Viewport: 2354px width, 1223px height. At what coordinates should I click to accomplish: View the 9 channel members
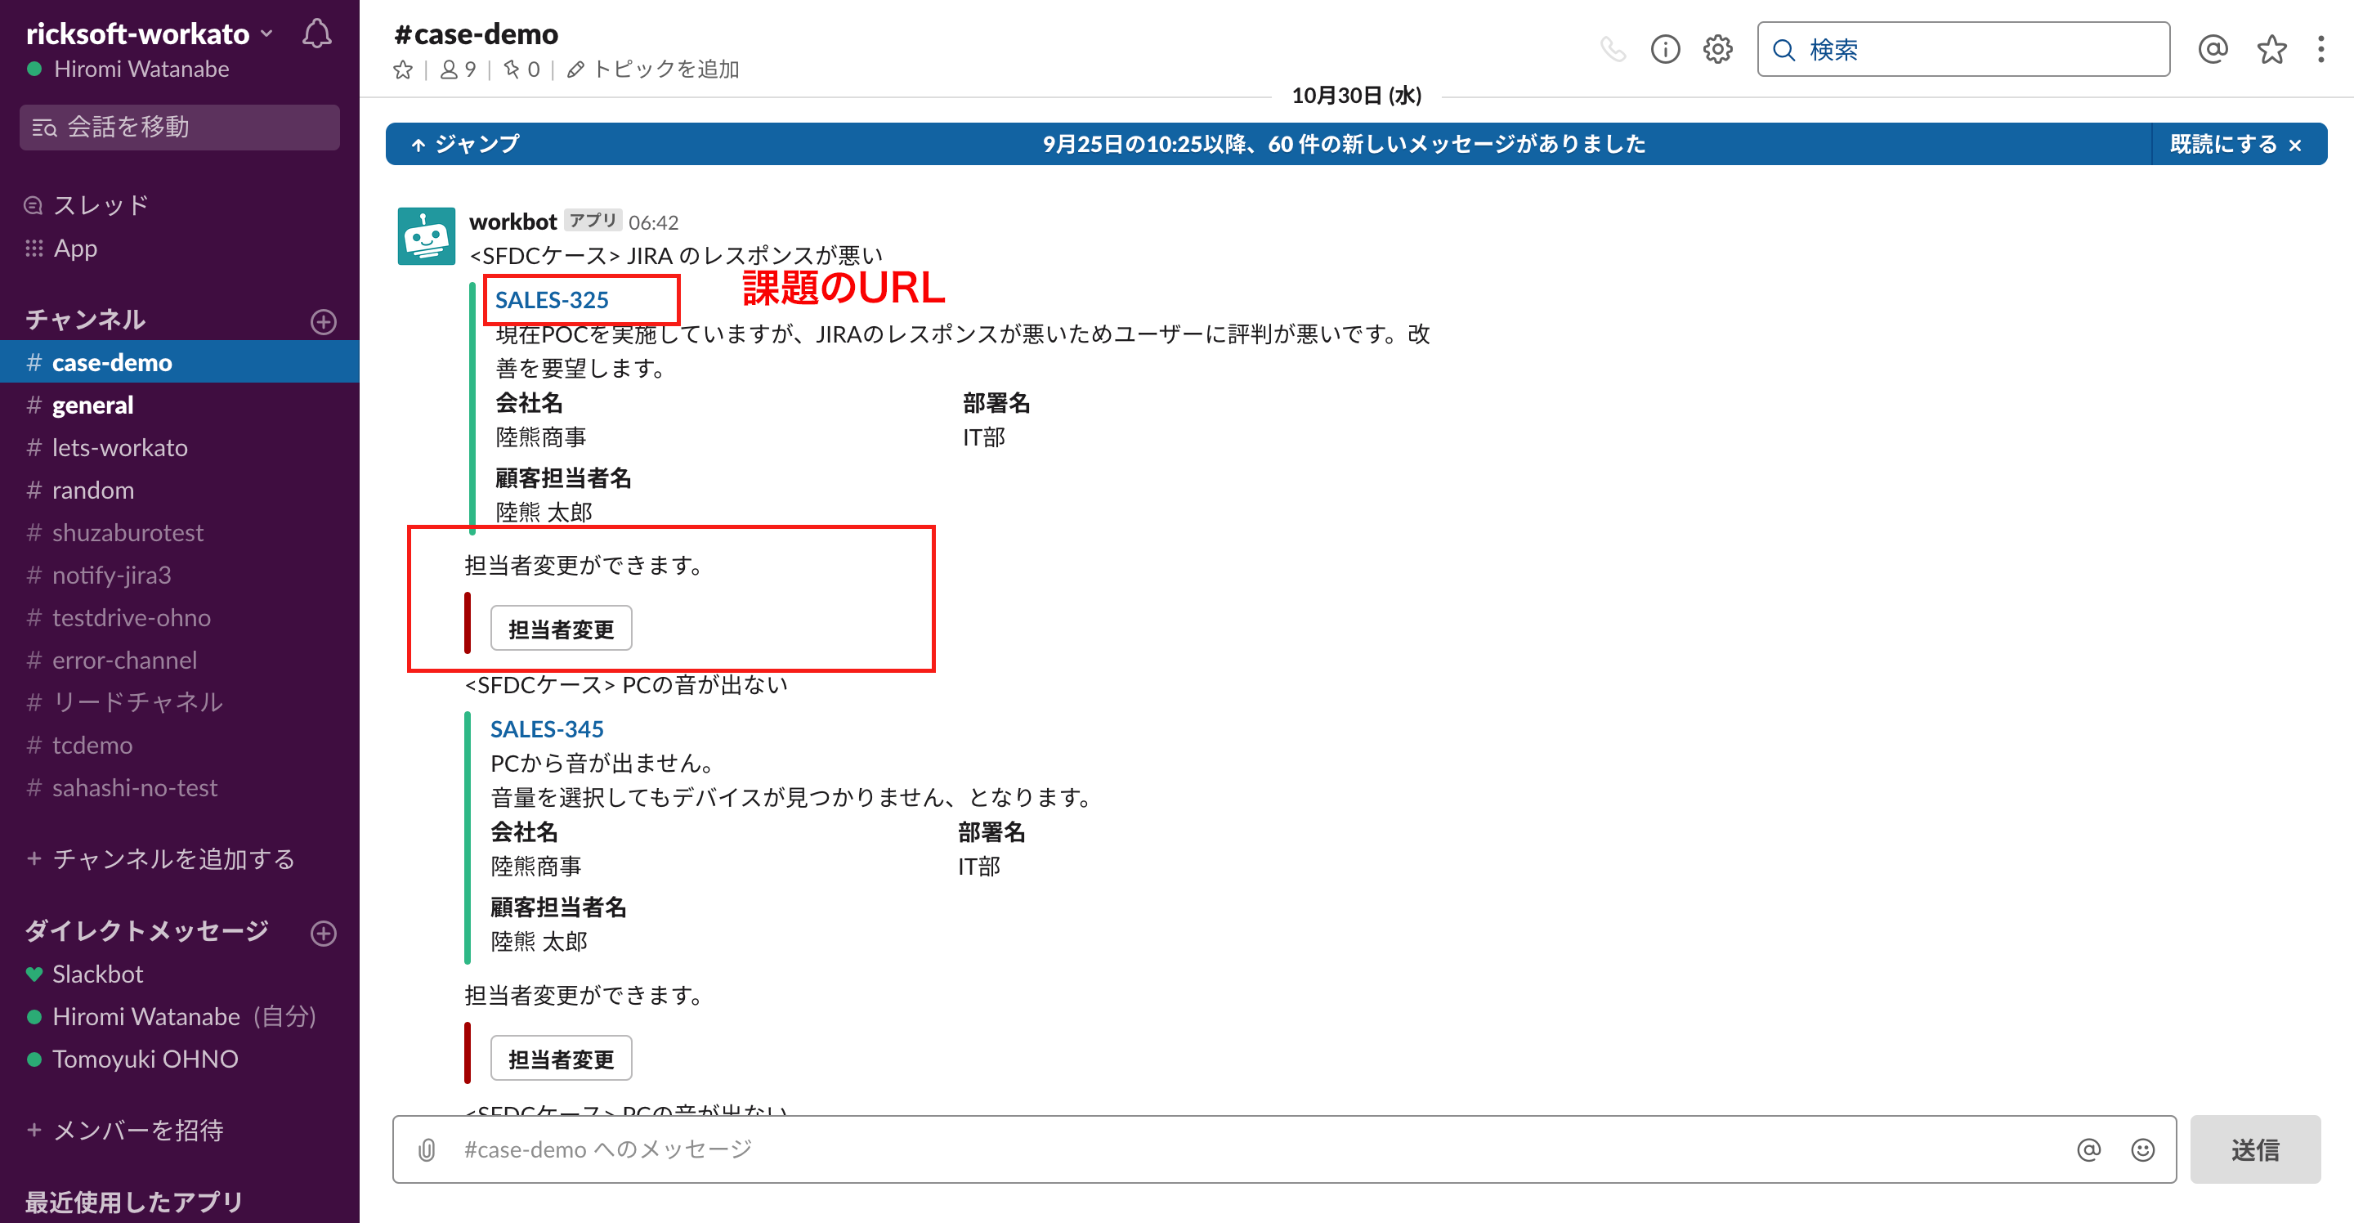tap(458, 69)
